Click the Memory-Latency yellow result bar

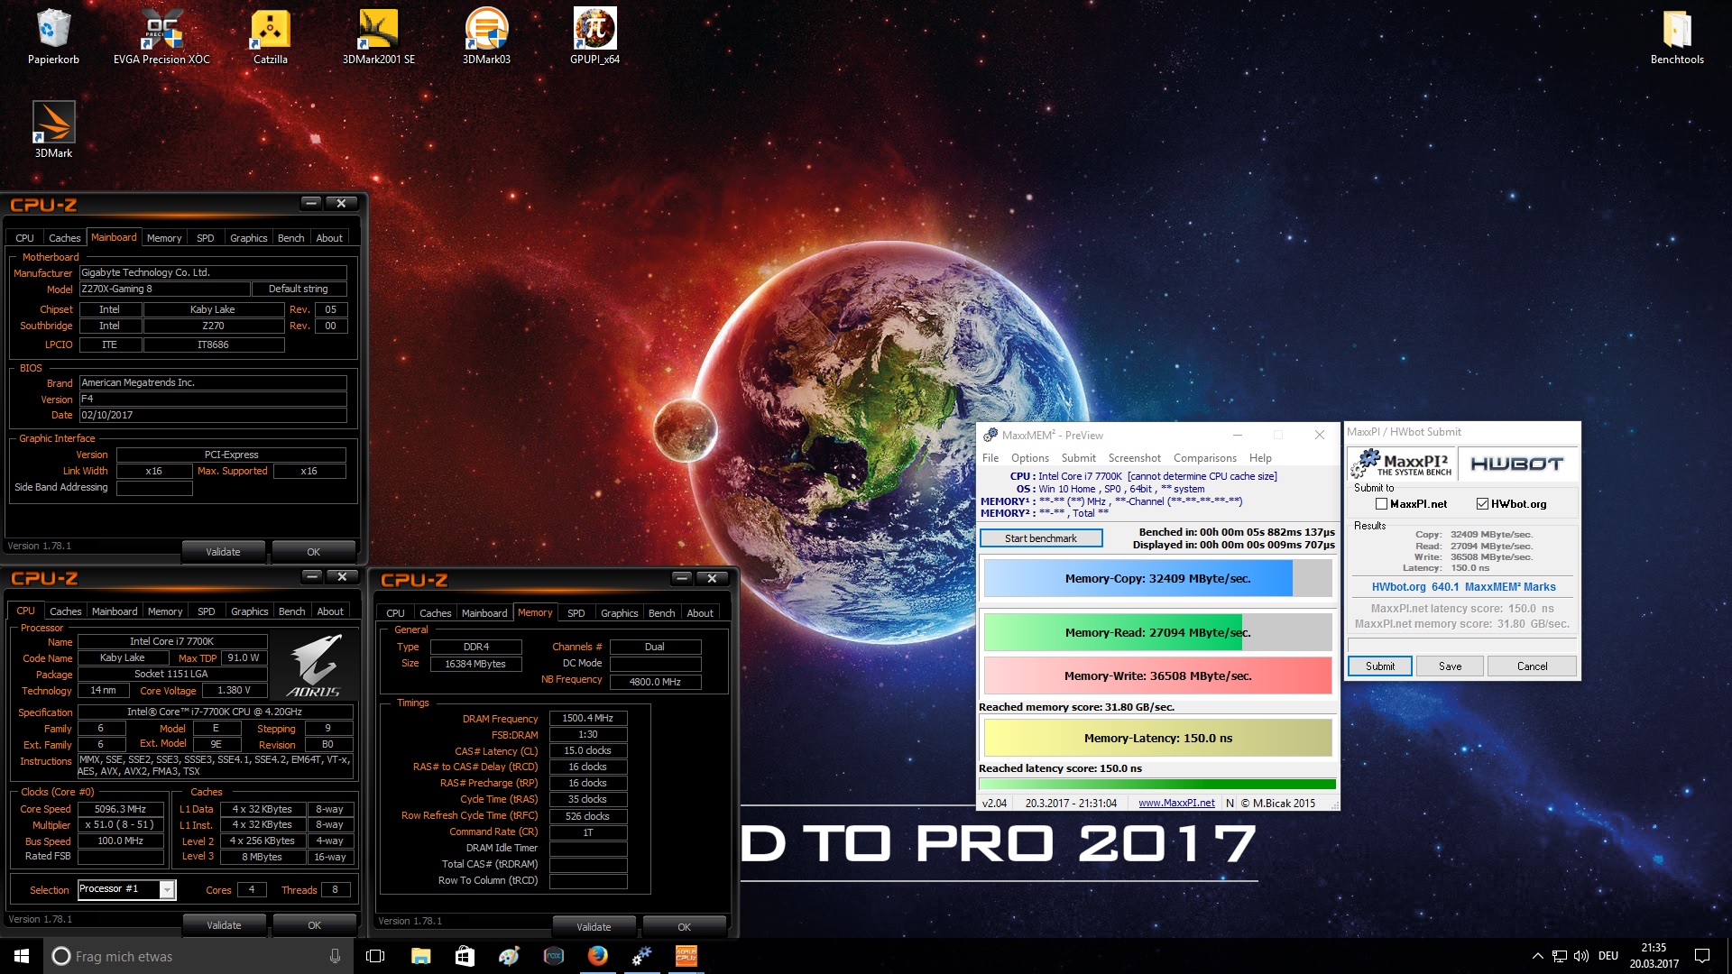[1157, 738]
